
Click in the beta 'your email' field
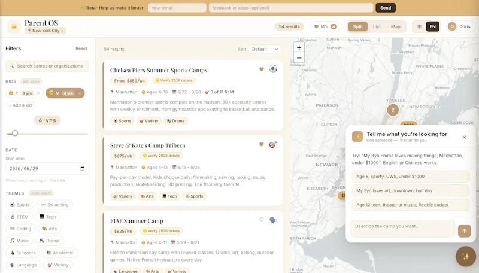click(x=177, y=8)
